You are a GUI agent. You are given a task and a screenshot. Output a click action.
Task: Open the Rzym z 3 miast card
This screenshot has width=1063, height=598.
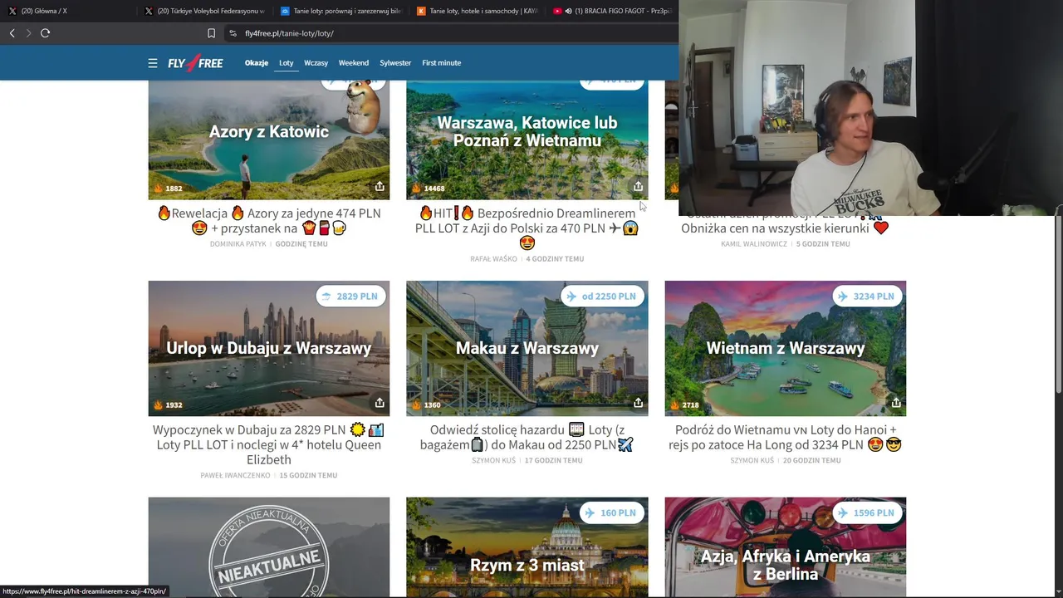click(x=527, y=548)
